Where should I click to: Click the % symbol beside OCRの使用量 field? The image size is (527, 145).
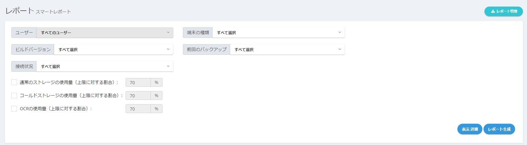(156, 109)
